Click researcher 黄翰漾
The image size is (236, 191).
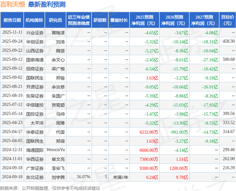[58, 33]
